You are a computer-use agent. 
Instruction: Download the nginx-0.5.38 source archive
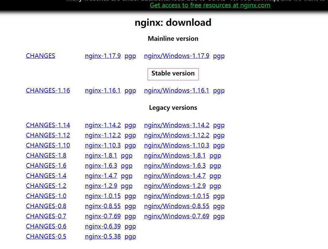pos(103,236)
